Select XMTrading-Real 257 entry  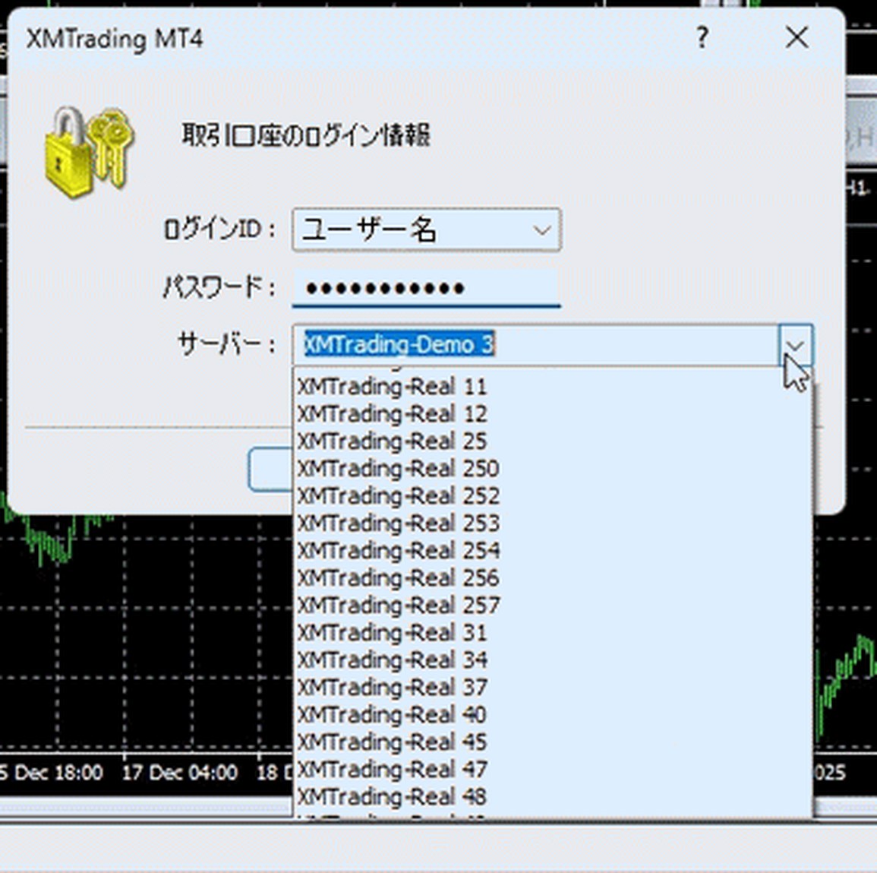553,606
